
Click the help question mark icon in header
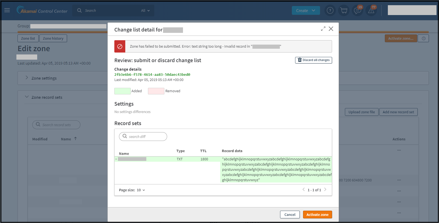(330, 11)
